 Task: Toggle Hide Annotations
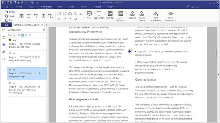(x=170, y=16)
